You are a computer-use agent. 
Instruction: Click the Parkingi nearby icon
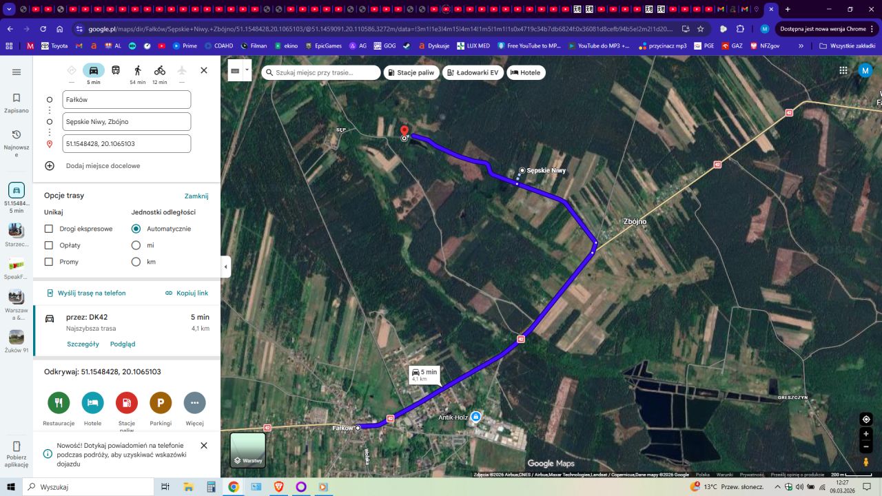161,403
